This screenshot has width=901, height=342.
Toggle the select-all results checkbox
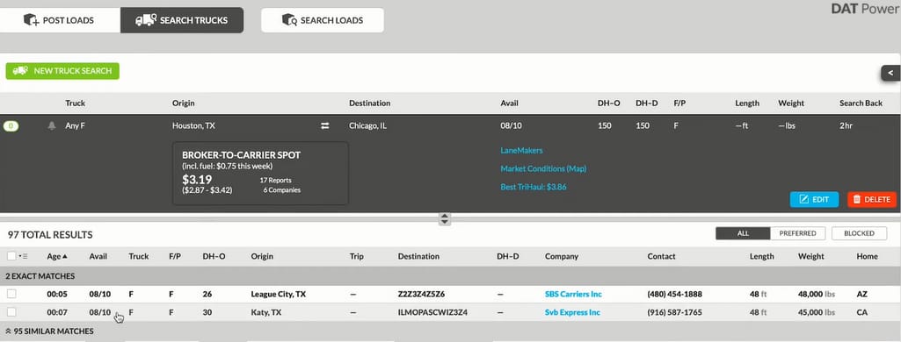tap(11, 256)
